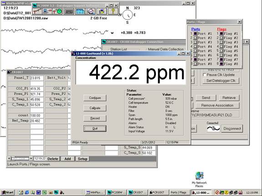Screen dimensions: 262x196
Task: Toggle Port #4 checkbox
Action: 195,46
